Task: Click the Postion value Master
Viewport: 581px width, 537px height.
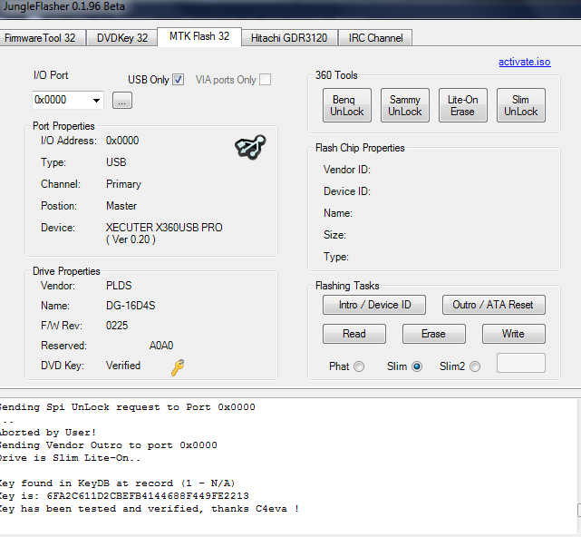Action: point(121,206)
